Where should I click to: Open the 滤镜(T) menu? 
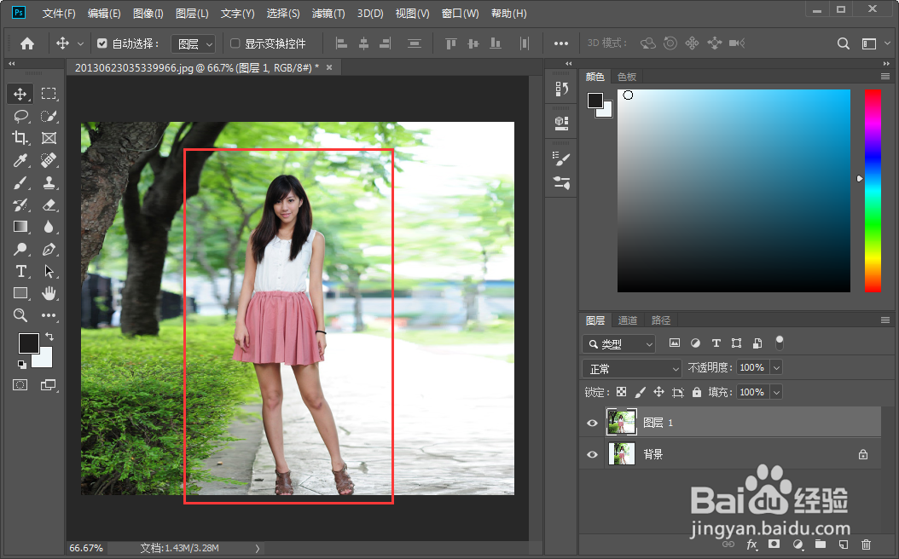(328, 13)
